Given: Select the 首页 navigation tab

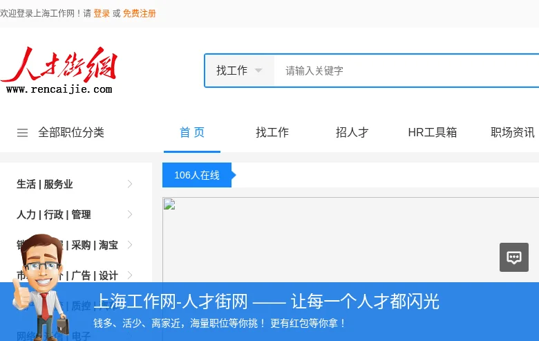Looking at the screenshot, I should [x=192, y=133].
